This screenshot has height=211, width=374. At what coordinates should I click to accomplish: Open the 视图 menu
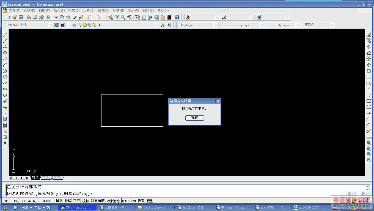point(44,10)
